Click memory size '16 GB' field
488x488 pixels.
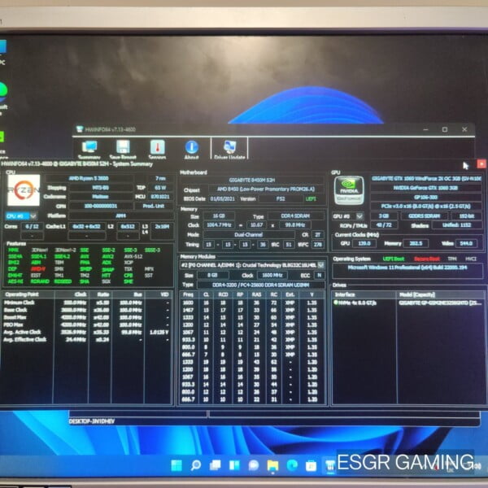coord(219,216)
